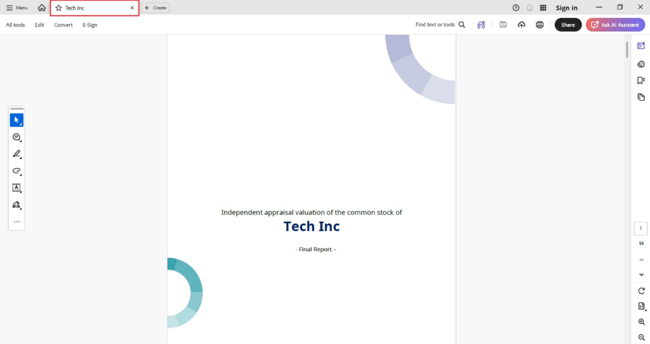Screen dimensions: 650x344
Task: Open the Menu hamburger button
Action: (x=17, y=8)
